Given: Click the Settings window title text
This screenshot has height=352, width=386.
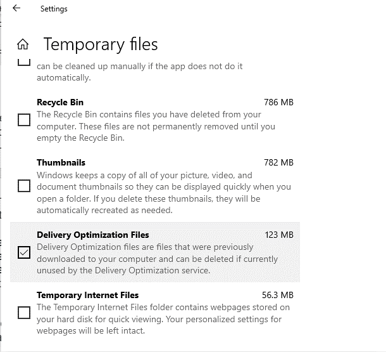Looking at the screenshot, I should [x=54, y=9].
